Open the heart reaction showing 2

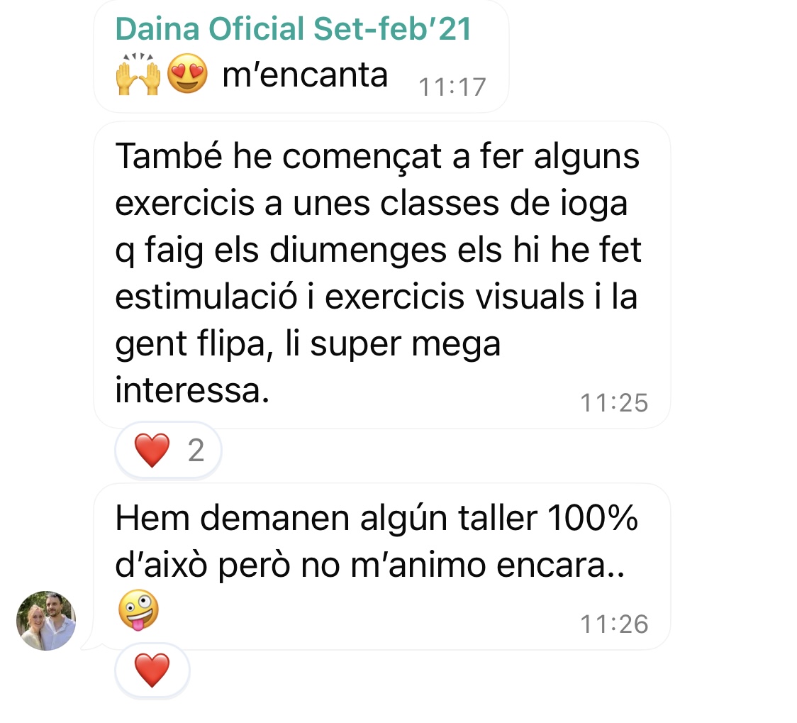[x=168, y=451]
